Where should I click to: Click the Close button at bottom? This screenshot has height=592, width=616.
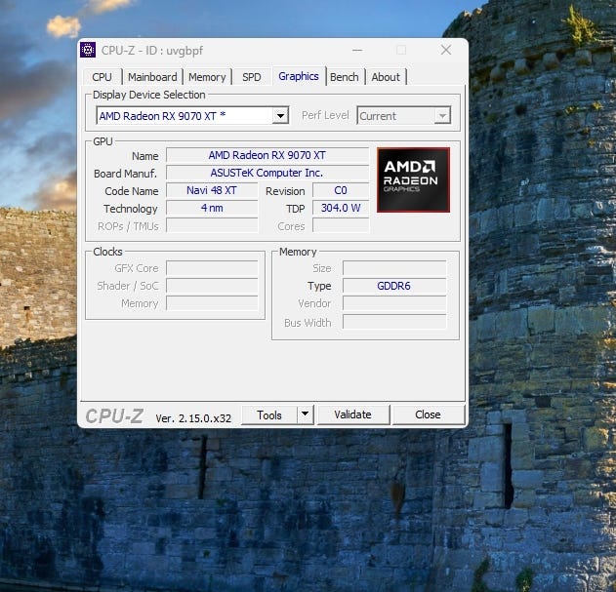[428, 414]
